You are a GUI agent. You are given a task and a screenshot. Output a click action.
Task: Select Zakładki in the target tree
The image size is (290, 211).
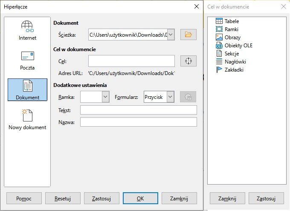pyautogui.click(x=234, y=70)
